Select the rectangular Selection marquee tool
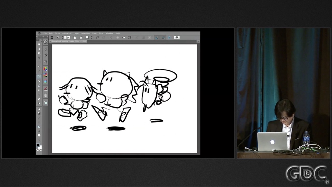The width and height of the screenshot is (332, 187). click(x=39, y=62)
